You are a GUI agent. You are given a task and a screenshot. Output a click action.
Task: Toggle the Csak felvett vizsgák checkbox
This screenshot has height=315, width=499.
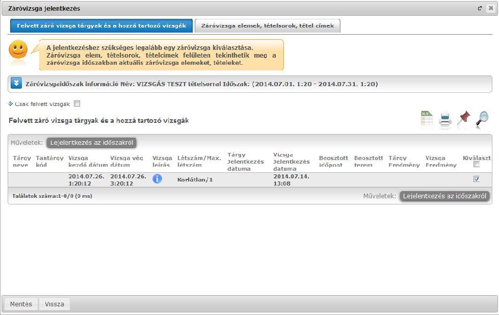pos(77,104)
